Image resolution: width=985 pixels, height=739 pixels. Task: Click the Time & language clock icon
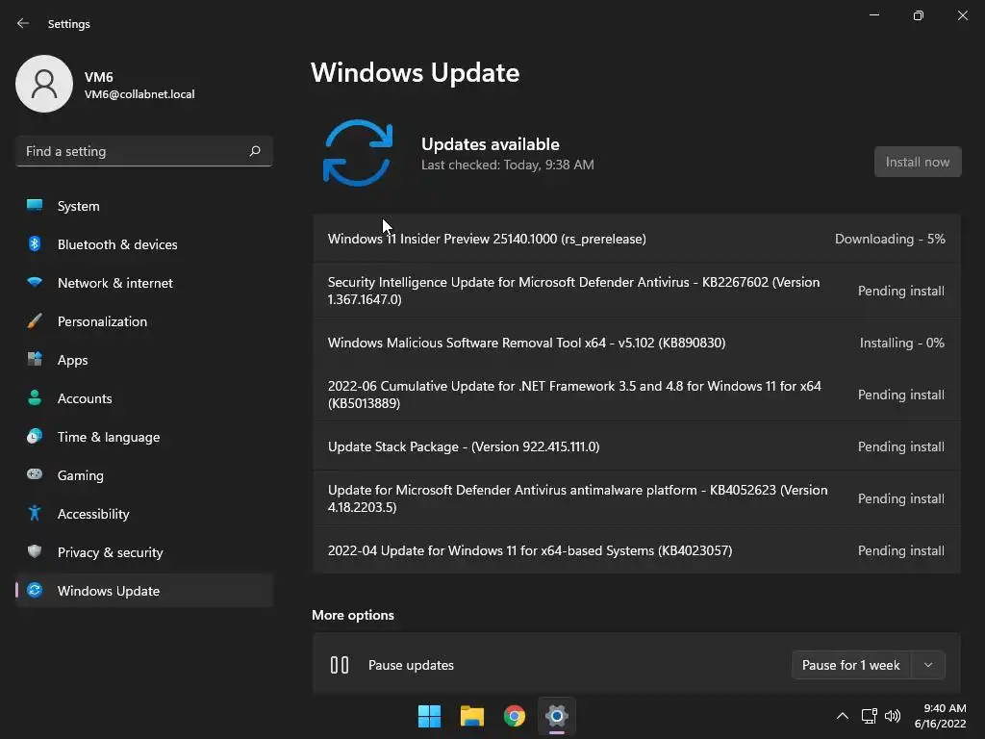click(x=35, y=436)
